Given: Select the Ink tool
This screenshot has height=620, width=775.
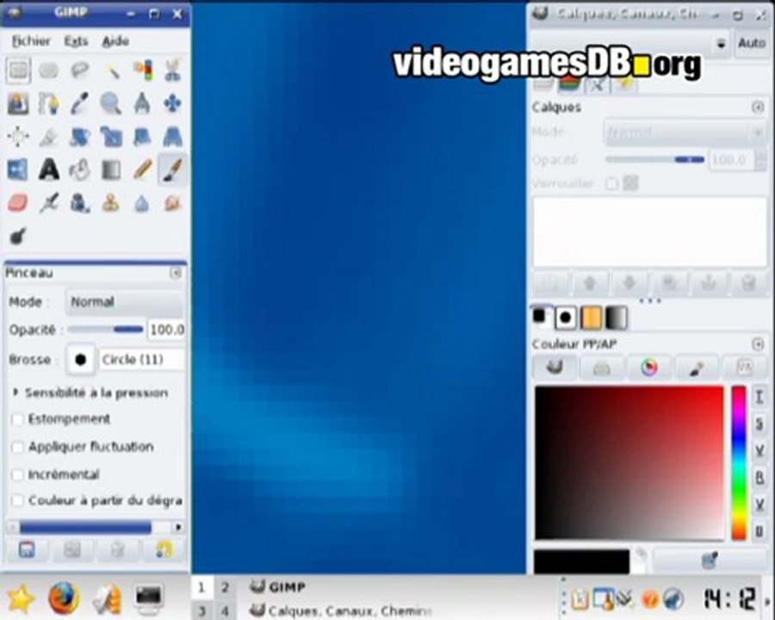Looking at the screenshot, I should click(x=79, y=203).
